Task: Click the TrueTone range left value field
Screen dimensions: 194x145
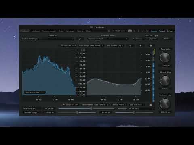Action: 49,112
